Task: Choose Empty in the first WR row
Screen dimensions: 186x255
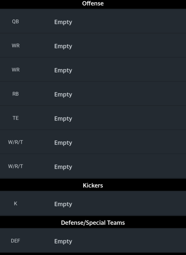Action: (x=63, y=47)
